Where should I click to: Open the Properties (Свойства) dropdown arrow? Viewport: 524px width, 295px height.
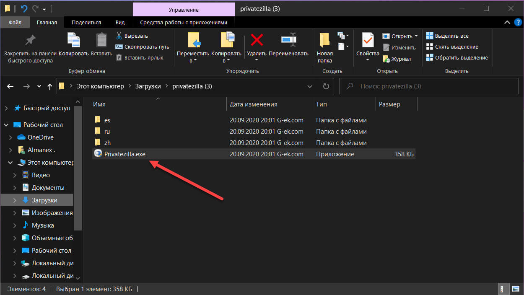click(x=368, y=61)
